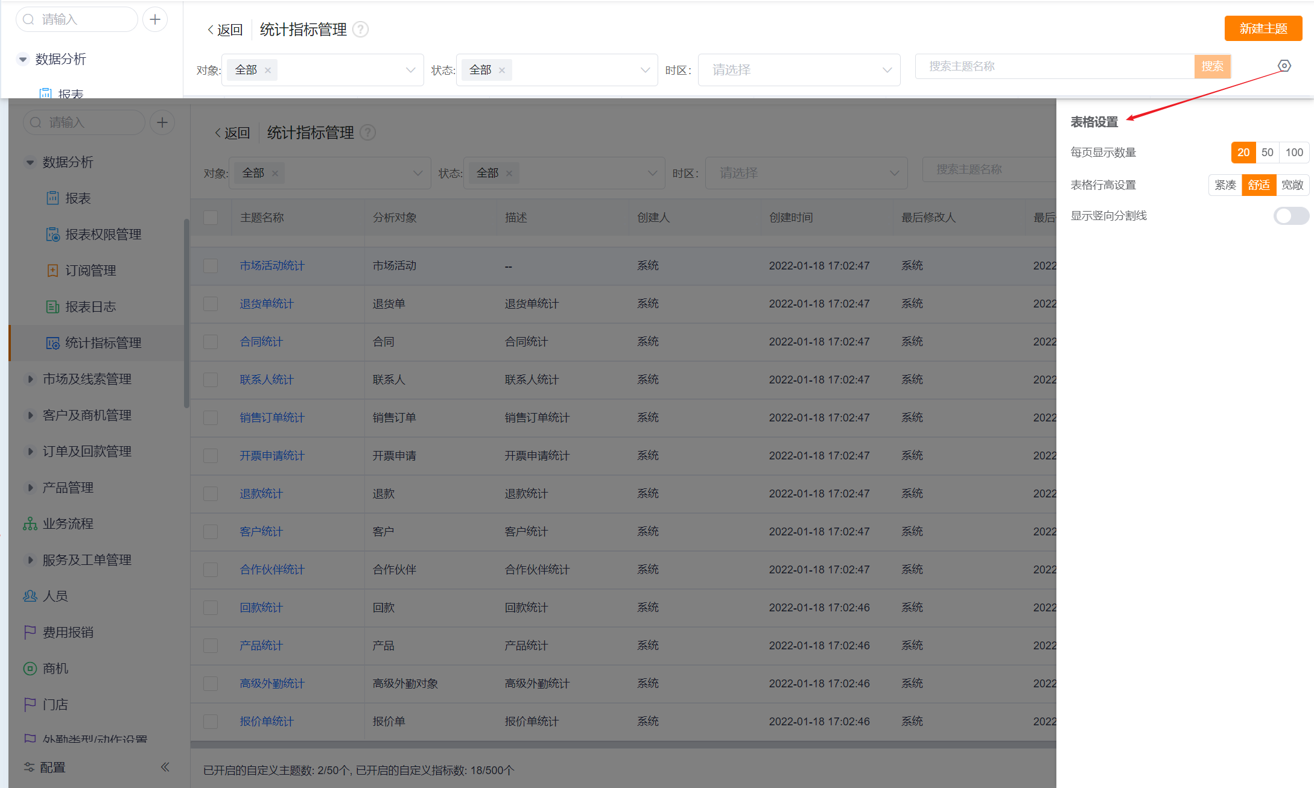This screenshot has width=1314, height=788.
Task: Choose 紧凑 row height
Action: (1225, 185)
